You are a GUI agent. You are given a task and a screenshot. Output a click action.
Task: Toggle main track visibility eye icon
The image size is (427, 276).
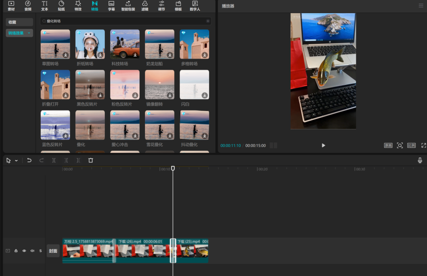click(x=24, y=251)
